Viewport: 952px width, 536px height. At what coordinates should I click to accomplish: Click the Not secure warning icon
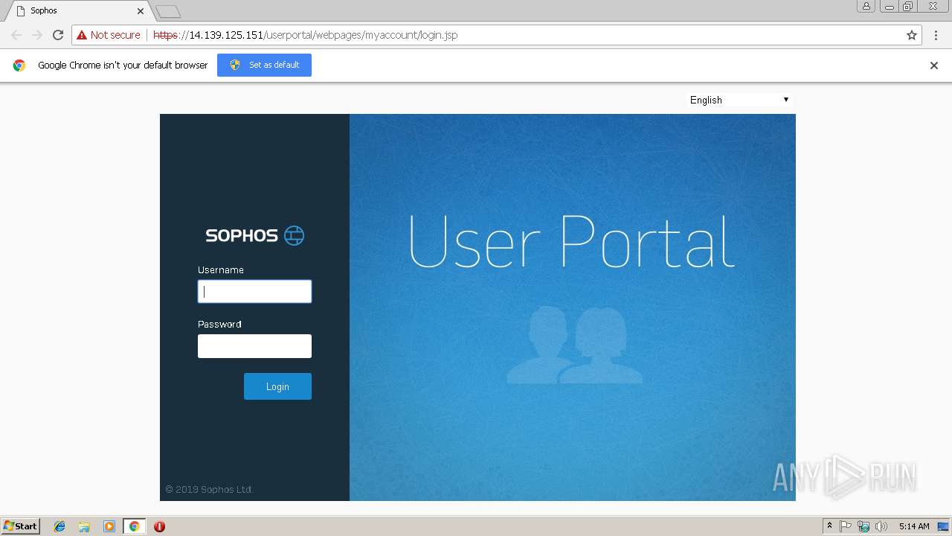click(82, 35)
